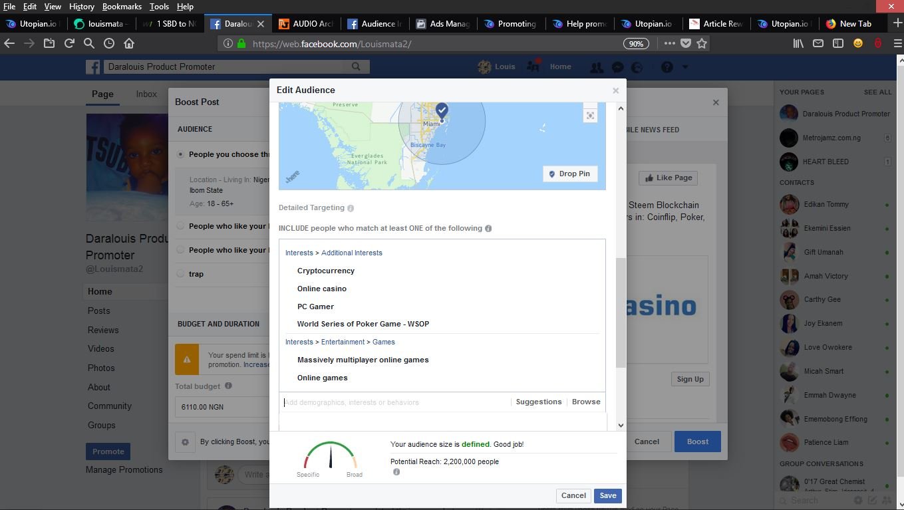Click the browser Home icon
Image resolution: width=904 pixels, height=510 pixels.
pyautogui.click(x=129, y=43)
